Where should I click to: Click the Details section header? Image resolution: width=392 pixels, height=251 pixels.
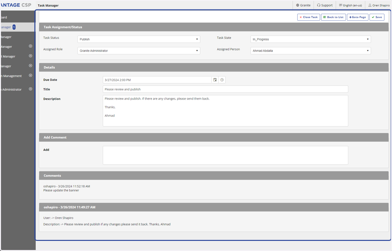(x=214, y=67)
